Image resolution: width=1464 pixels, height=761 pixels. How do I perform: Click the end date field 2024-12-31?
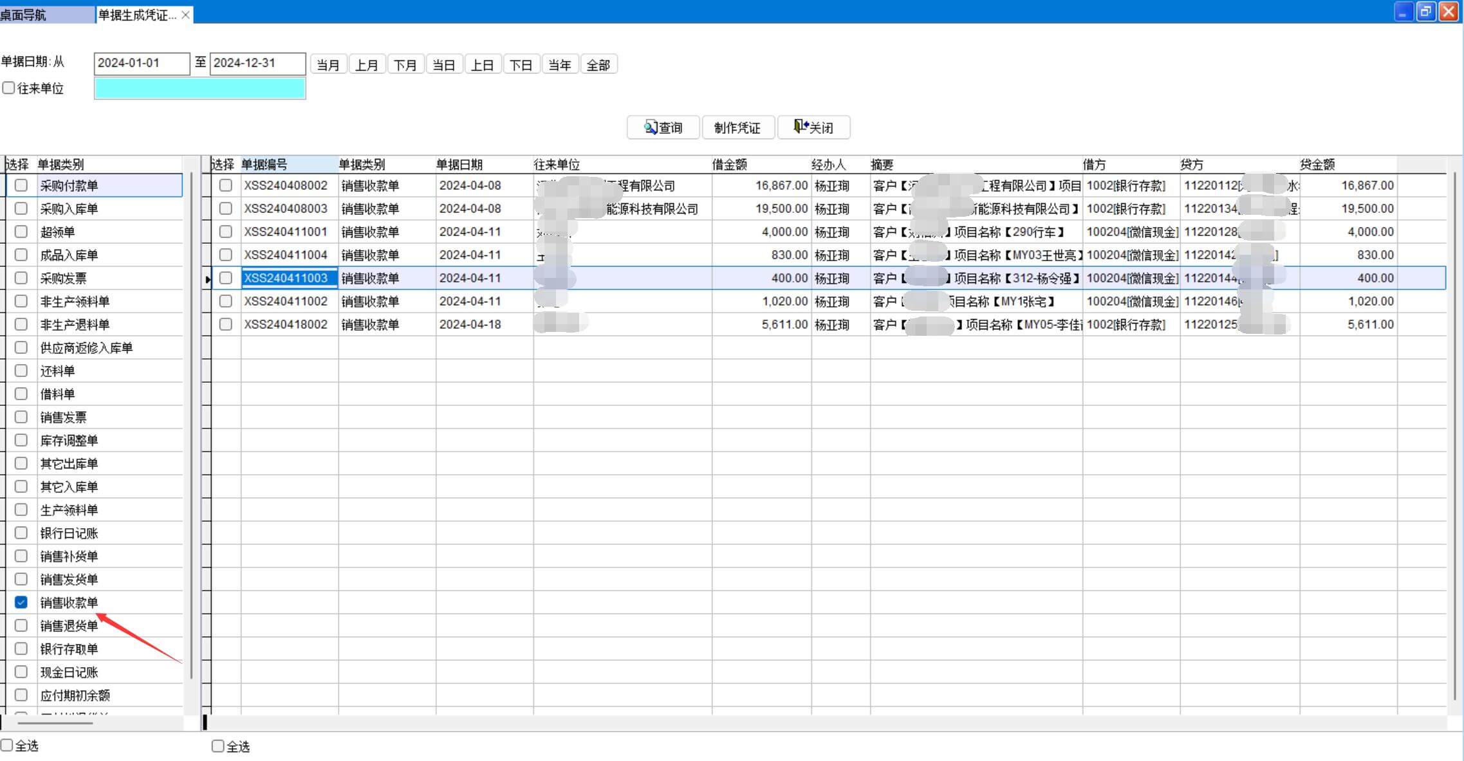[x=257, y=63]
